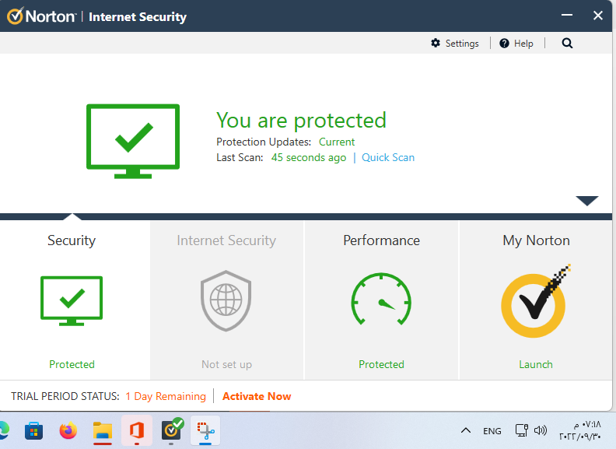Click the Not set up status text

click(x=226, y=364)
